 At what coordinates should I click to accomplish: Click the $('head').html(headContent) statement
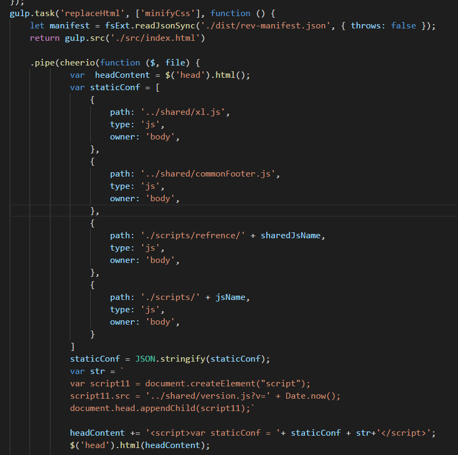coord(140,445)
